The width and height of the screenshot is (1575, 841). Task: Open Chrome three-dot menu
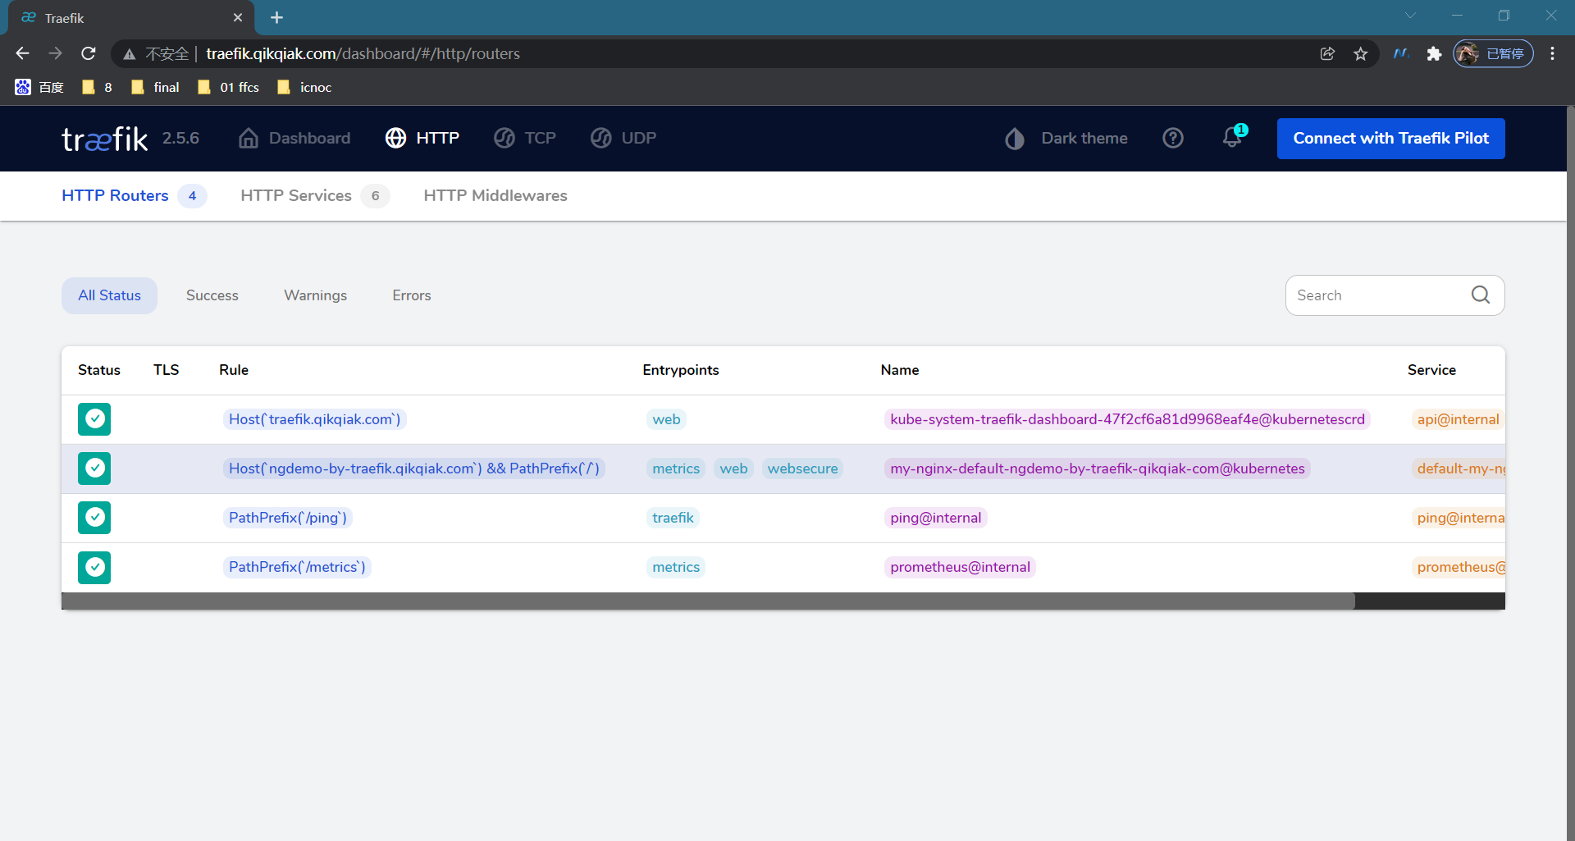(1552, 53)
